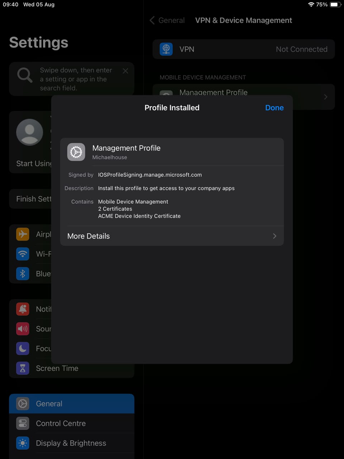Tap the Settings heading
344x459 pixels.
coord(39,42)
